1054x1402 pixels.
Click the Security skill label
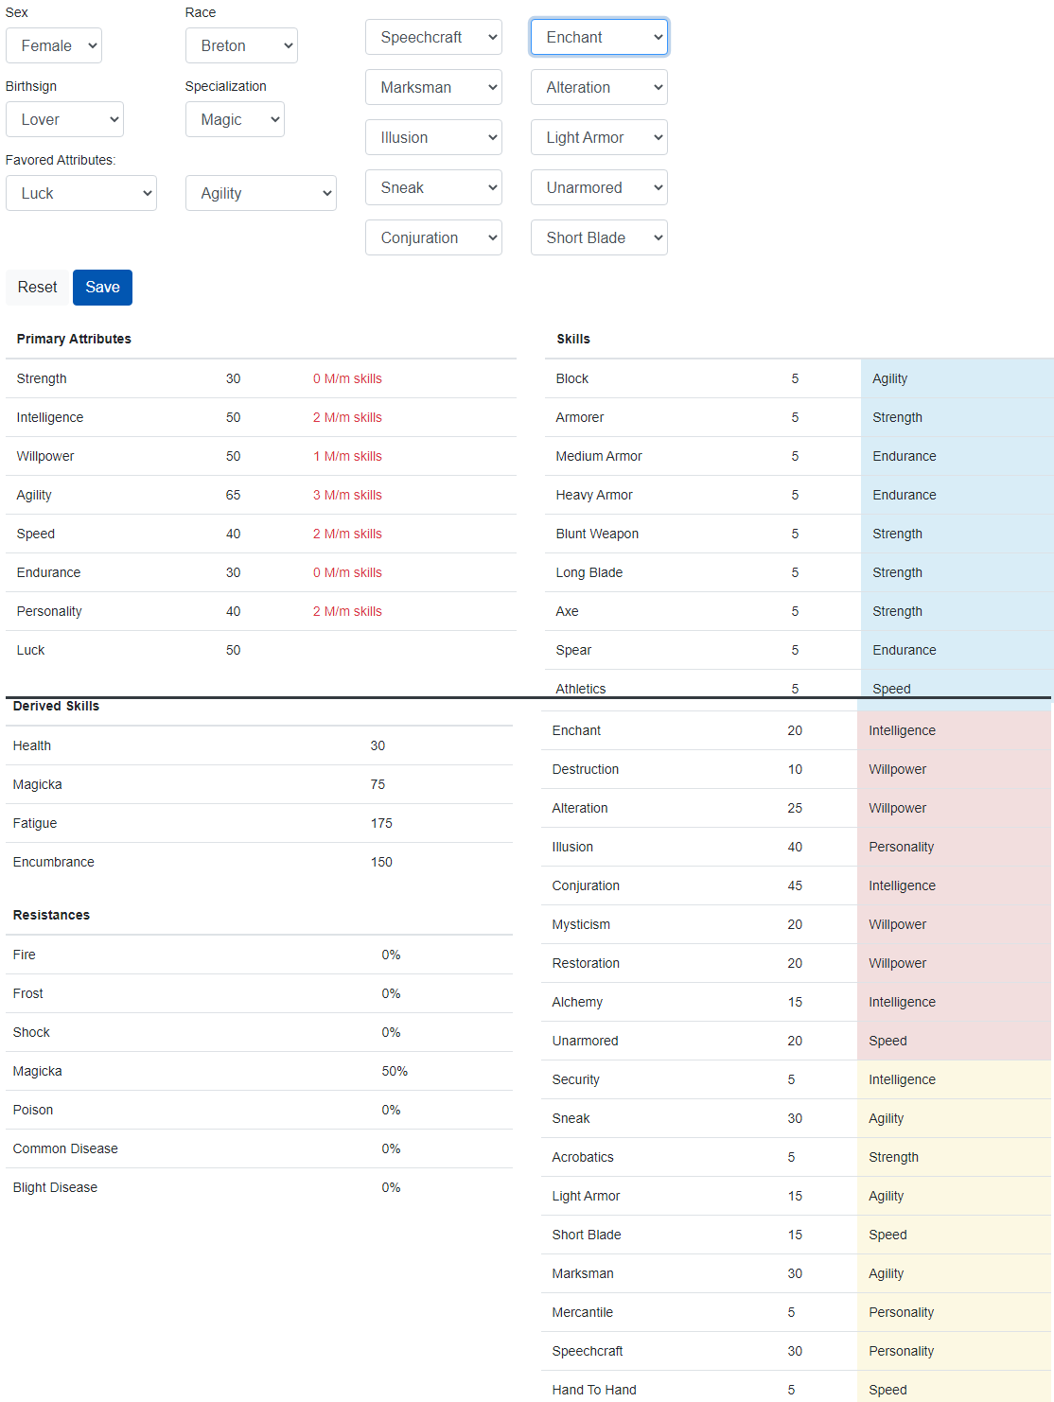[575, 1079]
